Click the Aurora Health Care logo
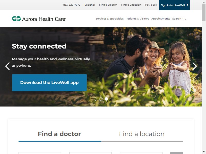Image resolution: width=206 pixels, height=154 pixels. coord(39,19)
